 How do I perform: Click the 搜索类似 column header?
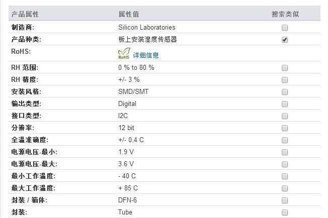click(x=285, y=14)
